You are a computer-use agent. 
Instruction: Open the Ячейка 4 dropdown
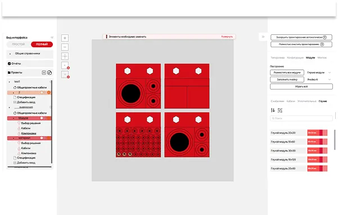click(319, 79)
